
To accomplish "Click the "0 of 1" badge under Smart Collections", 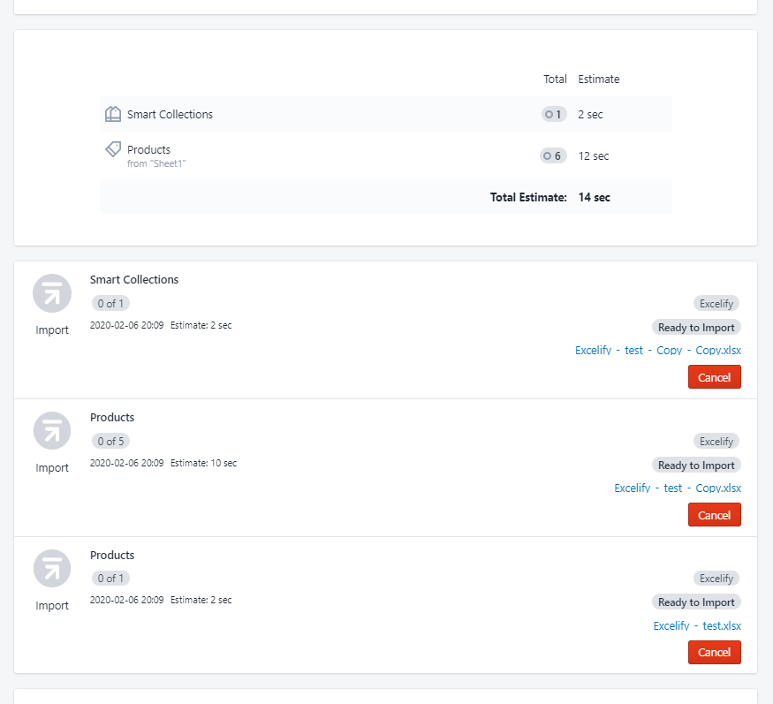I will coord(110,303).
